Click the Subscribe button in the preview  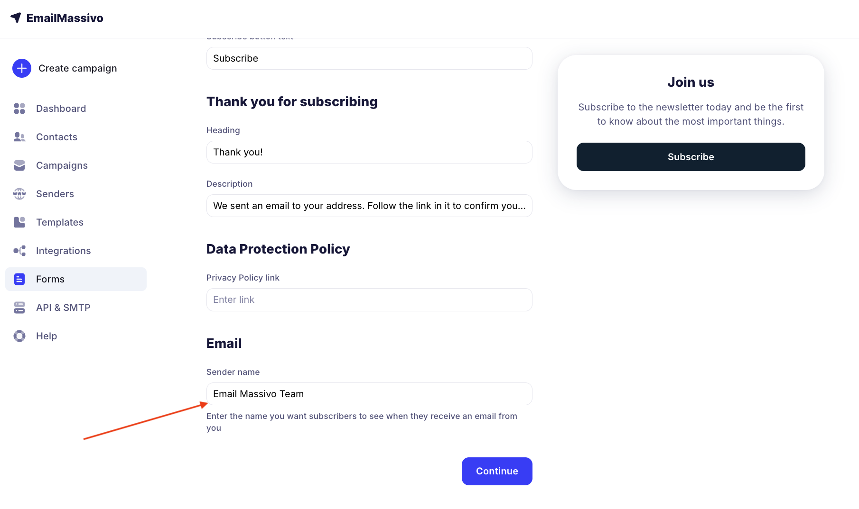point(691,157)
